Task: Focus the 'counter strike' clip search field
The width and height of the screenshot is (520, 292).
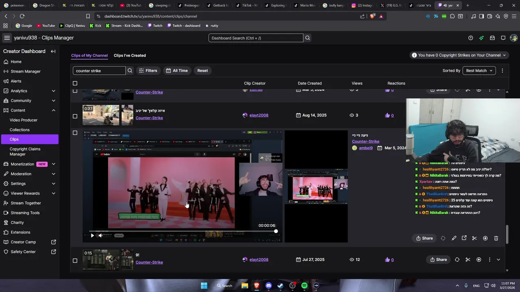Action: (x=99, y=71)
